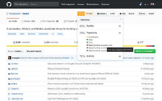162x101 pixels.
Task: Collapse the Popularity section chevron
Action: click(x=120, y=33)
